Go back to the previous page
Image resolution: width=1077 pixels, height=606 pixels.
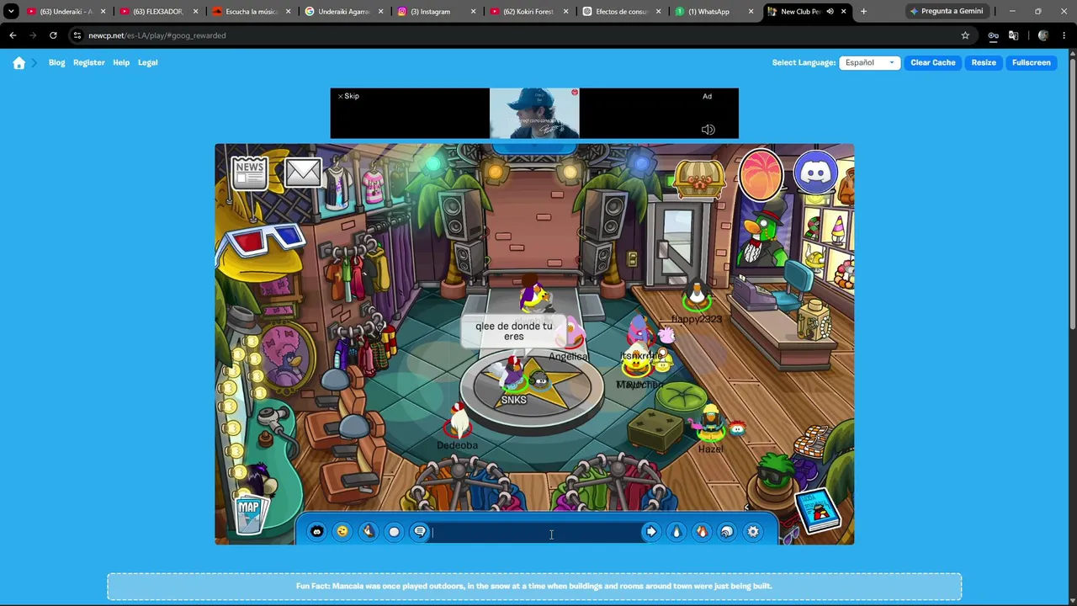tap(13, 35)
